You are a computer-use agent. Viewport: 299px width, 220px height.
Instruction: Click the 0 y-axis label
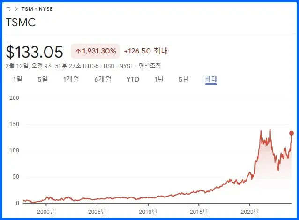pos(17,203)
